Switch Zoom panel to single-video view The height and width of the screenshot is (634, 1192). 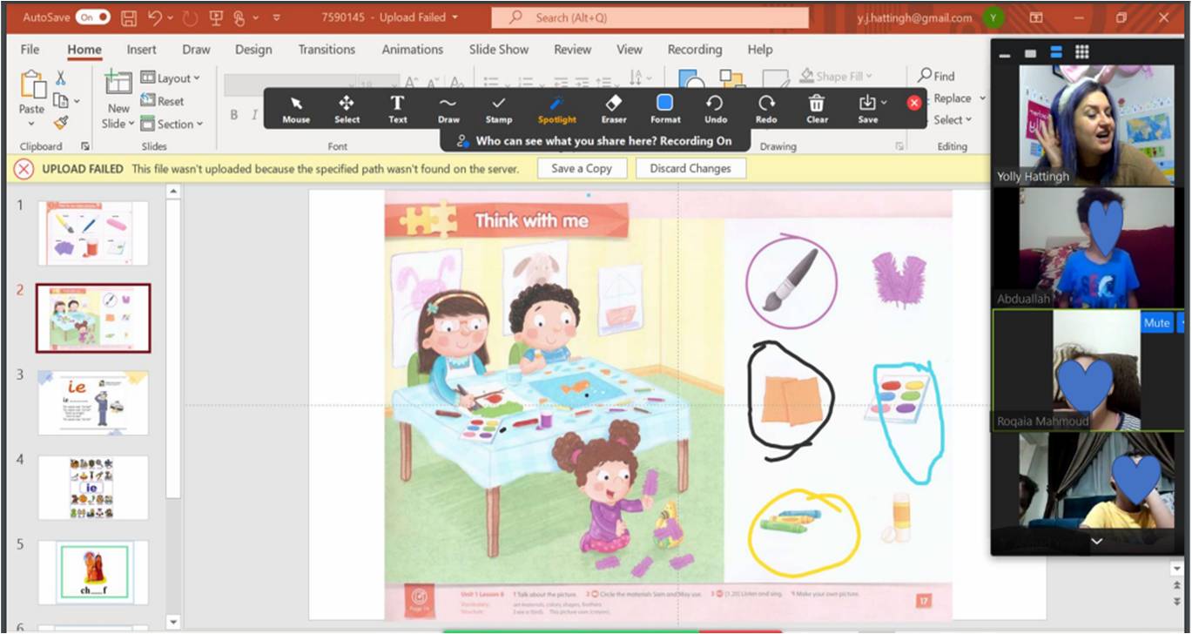click(1030, 53)
